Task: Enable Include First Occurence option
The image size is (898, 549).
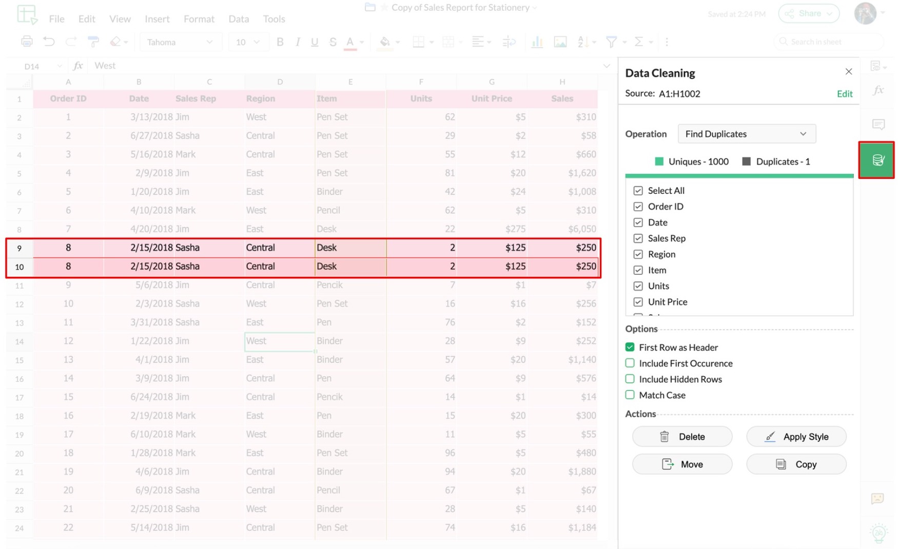Action: (x=630, y=363)
